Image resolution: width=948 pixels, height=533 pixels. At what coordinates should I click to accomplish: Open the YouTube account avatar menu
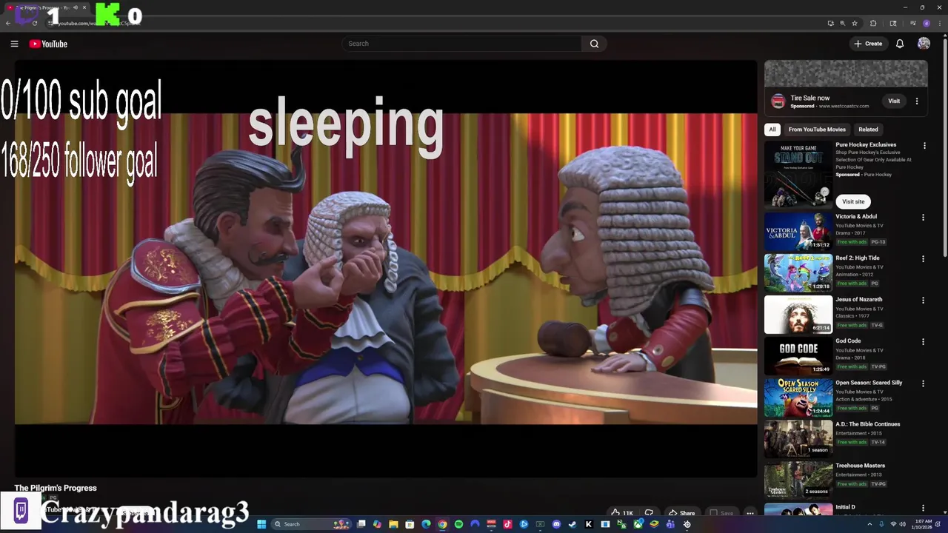point(924,44)
